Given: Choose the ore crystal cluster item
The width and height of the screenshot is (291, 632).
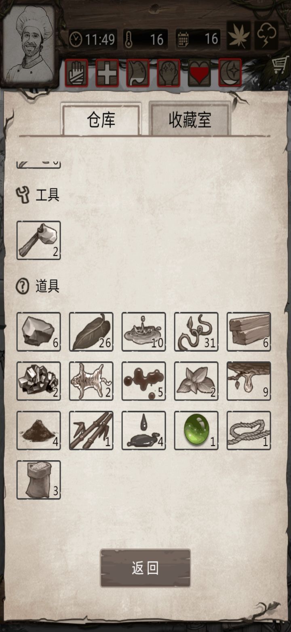Looking at the screenshot, I should coord(38,381).
